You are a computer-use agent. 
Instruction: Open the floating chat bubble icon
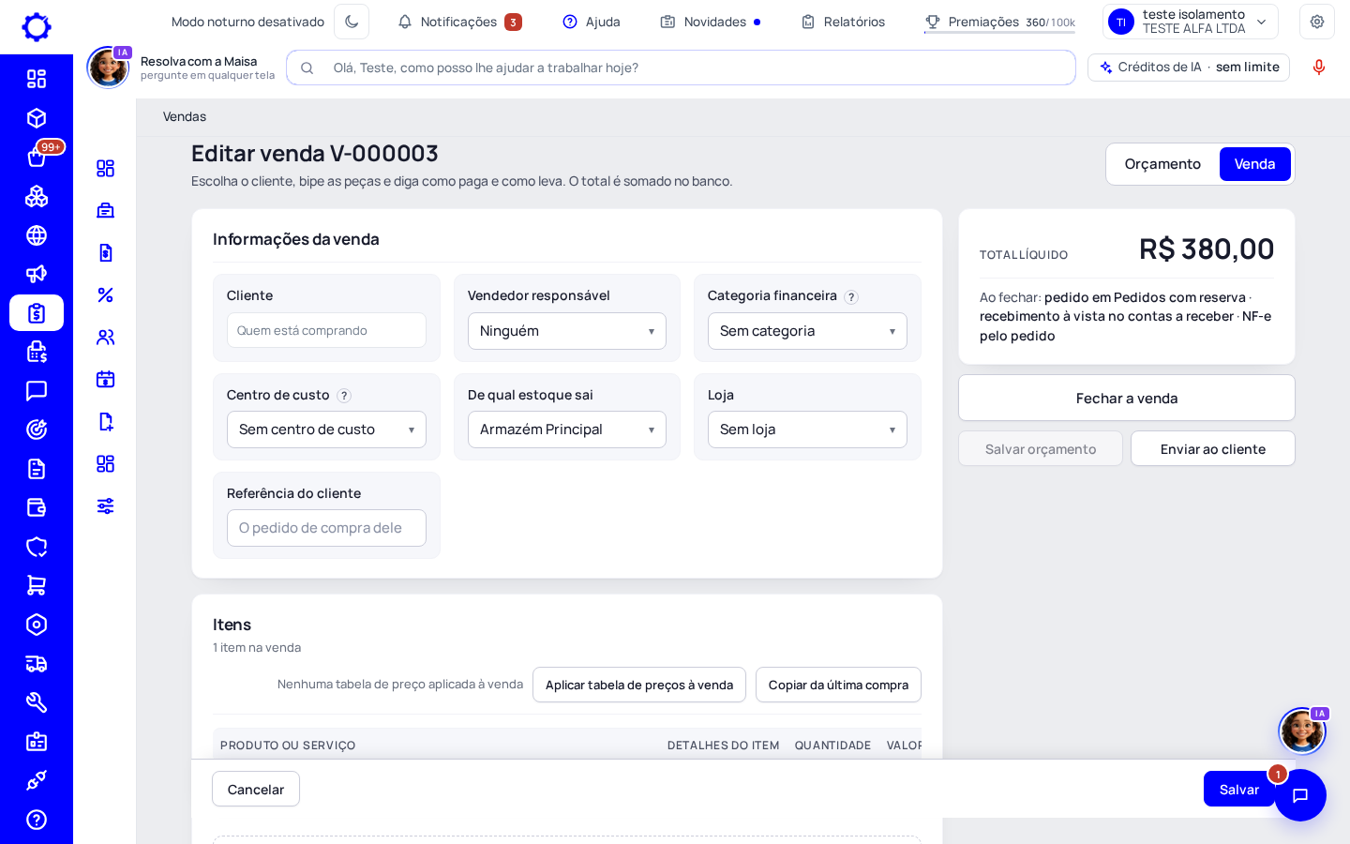point(1300,795)
